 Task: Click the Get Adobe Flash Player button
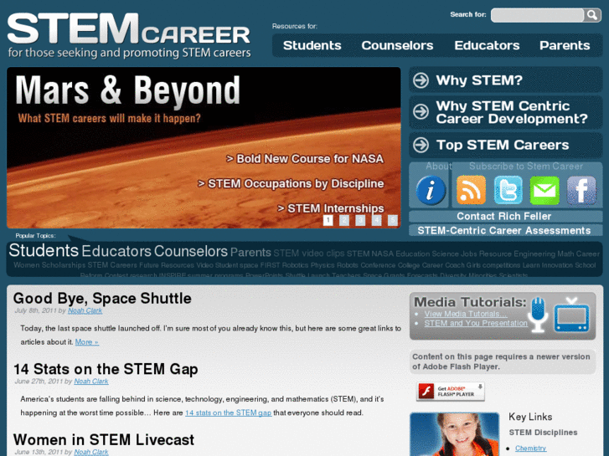pyautogui.click(x=451, y=392)
